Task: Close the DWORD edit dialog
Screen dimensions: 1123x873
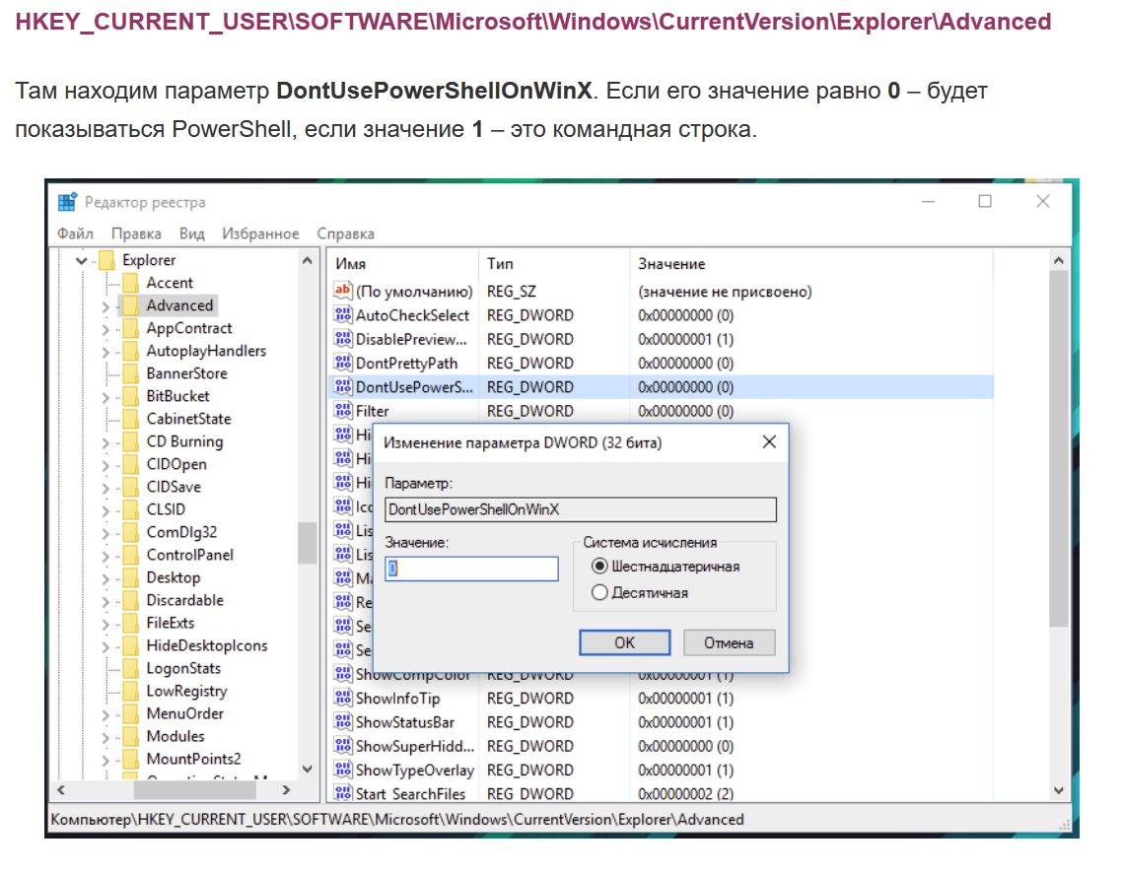Action: click(x=769, y=441)
